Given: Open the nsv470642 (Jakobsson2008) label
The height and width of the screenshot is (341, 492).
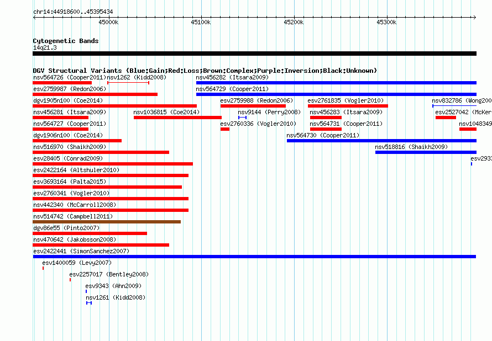Looking at the screenshot, I should tap(75, 239).
